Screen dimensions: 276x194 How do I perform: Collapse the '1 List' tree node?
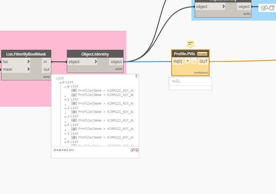[x=65, y=100]
